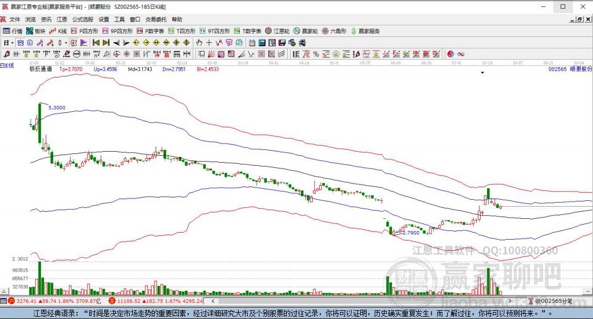Click the 002565 顺灏股份 stock label
This screenshot has height=319, width=593.
click(x=570, y=69)
